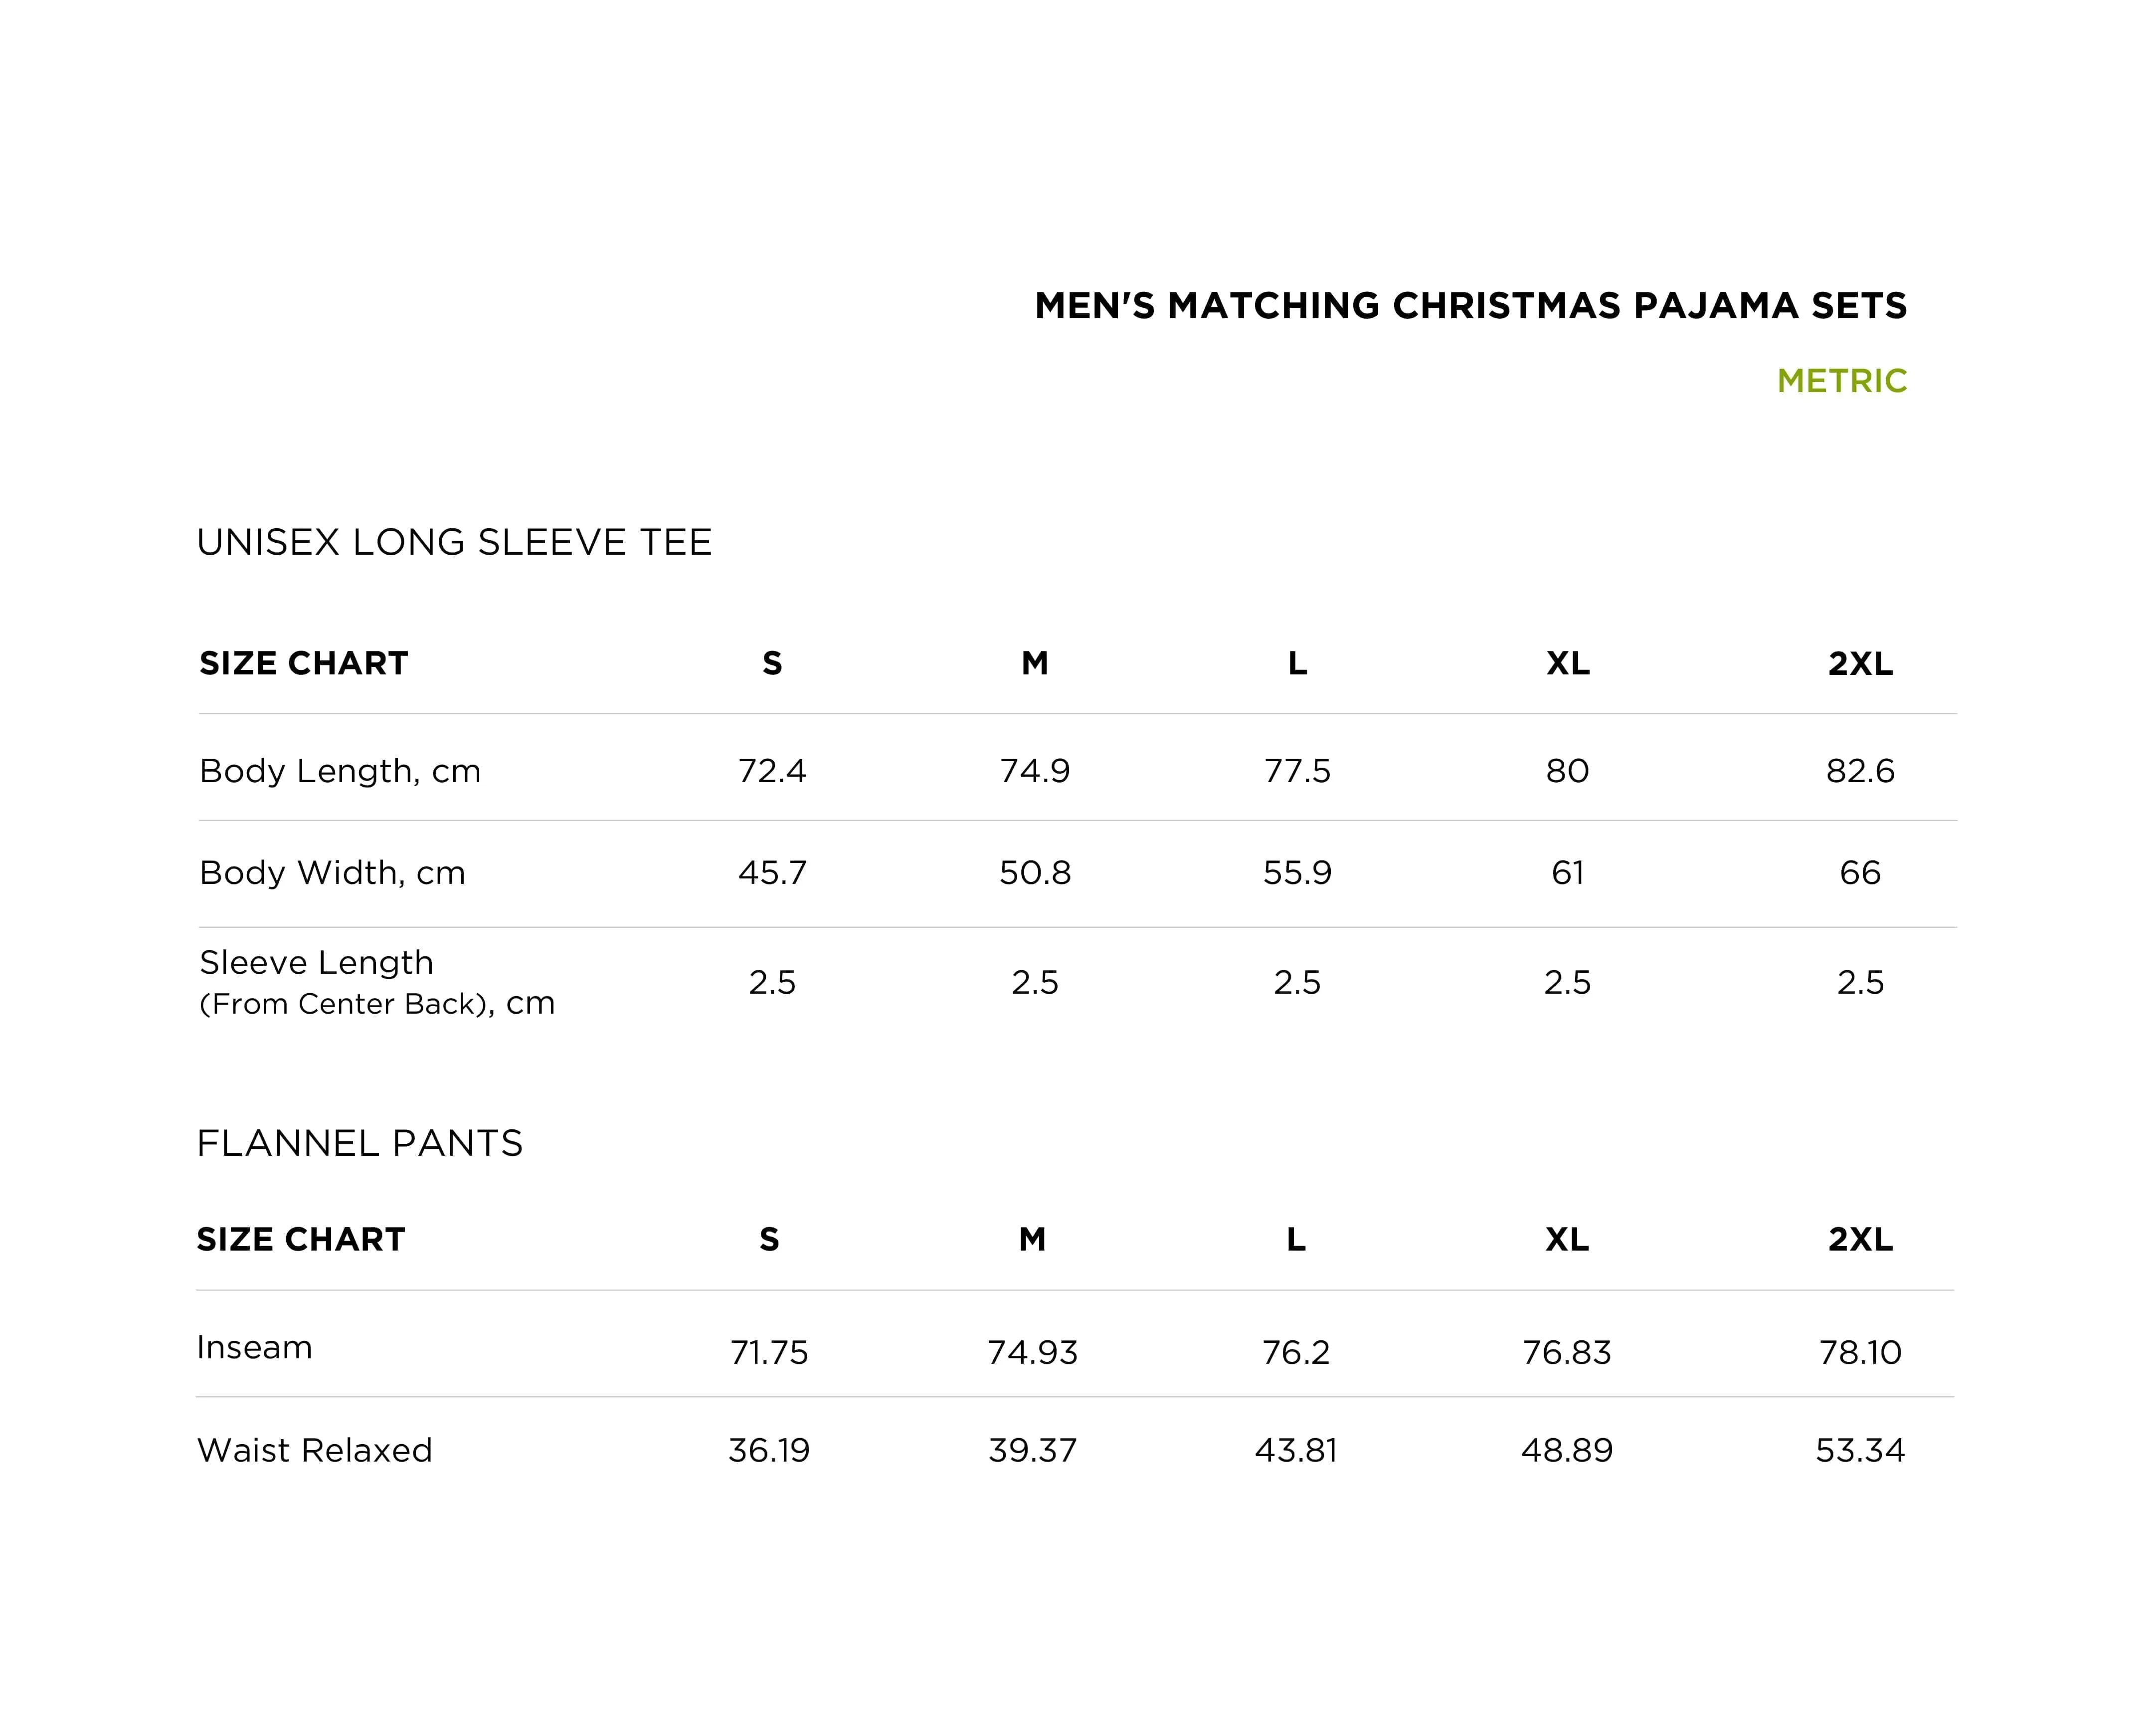Select the UNISEX LONG SLEEVE TEE heading
Screen dimensions: 2156x1709
[454, 541]
